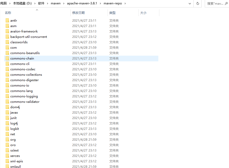Click the commons-collections folder name
The height and width of the screenshot is (168, 229).
coord(26,74)
